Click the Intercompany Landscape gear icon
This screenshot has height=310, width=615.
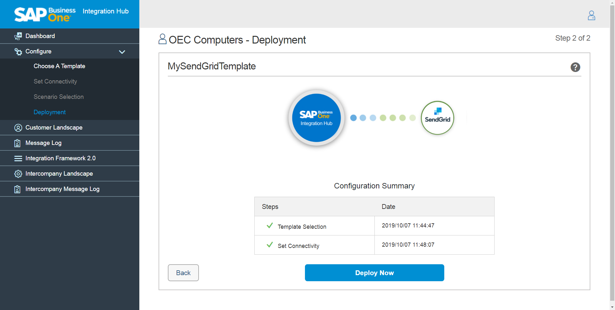point(18,174)
